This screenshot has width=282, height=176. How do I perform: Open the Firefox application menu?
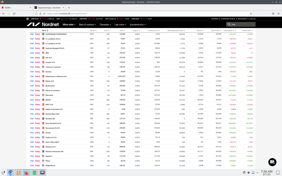coord(278,13)
